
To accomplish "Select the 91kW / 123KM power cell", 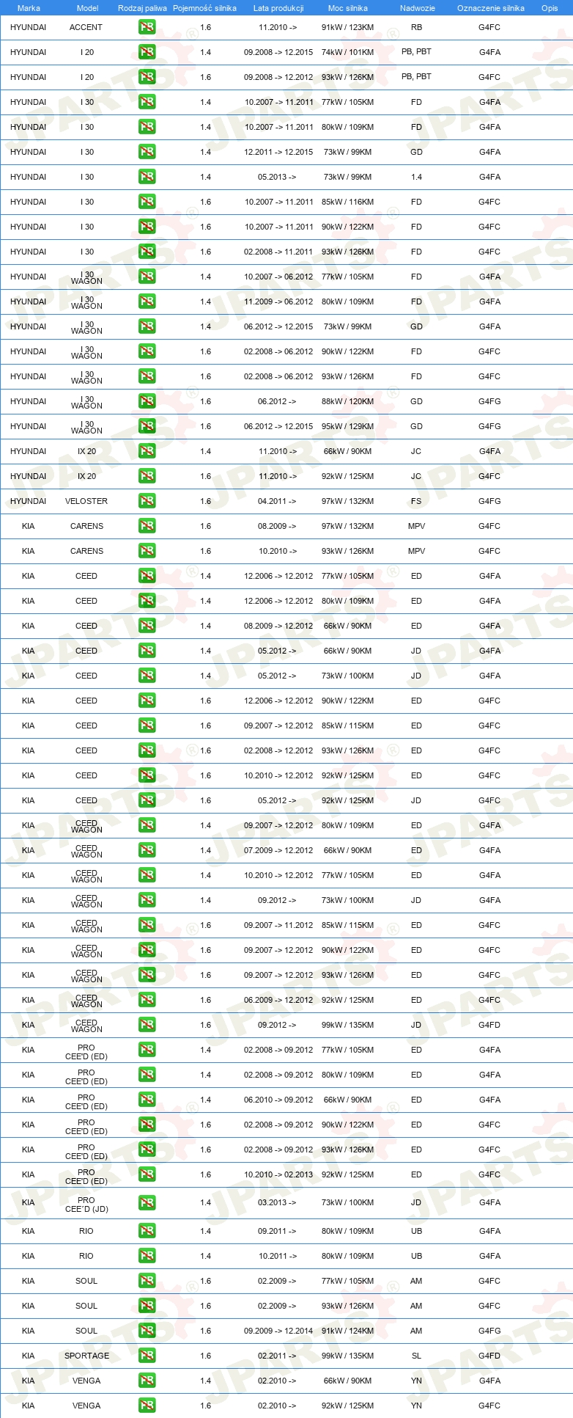I will [x=347, y=27].
